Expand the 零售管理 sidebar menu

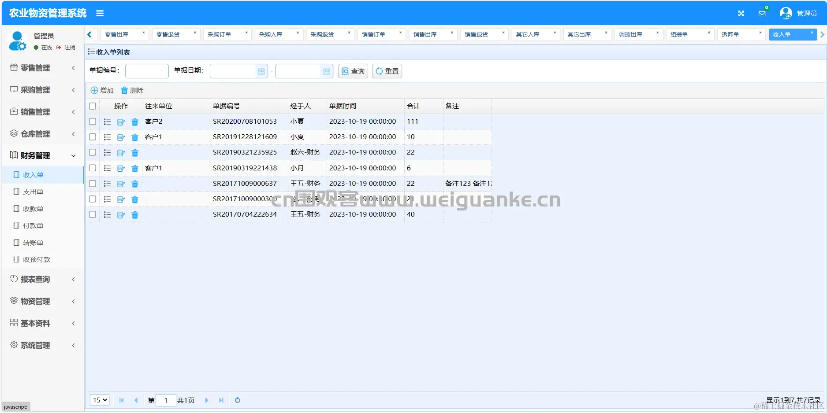tap(43, 68)
